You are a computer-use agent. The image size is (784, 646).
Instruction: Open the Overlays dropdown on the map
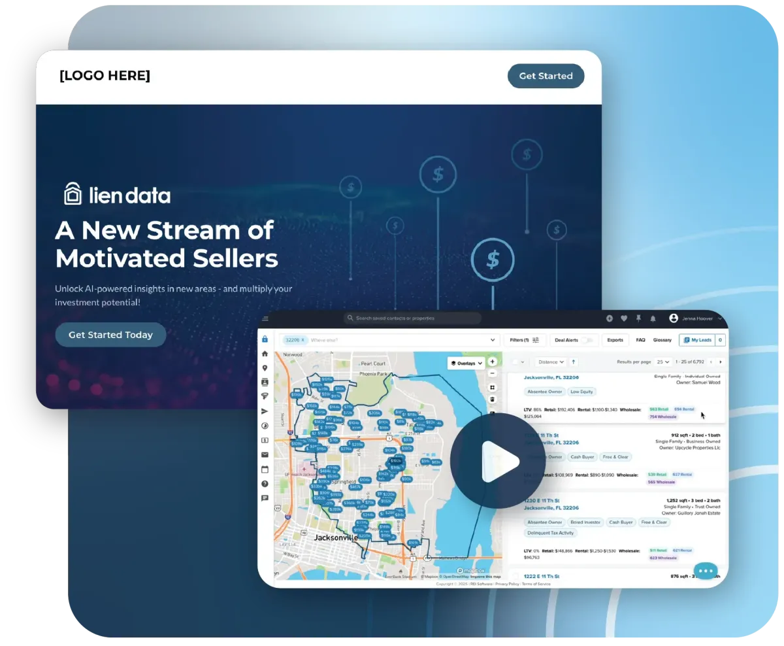466,363
